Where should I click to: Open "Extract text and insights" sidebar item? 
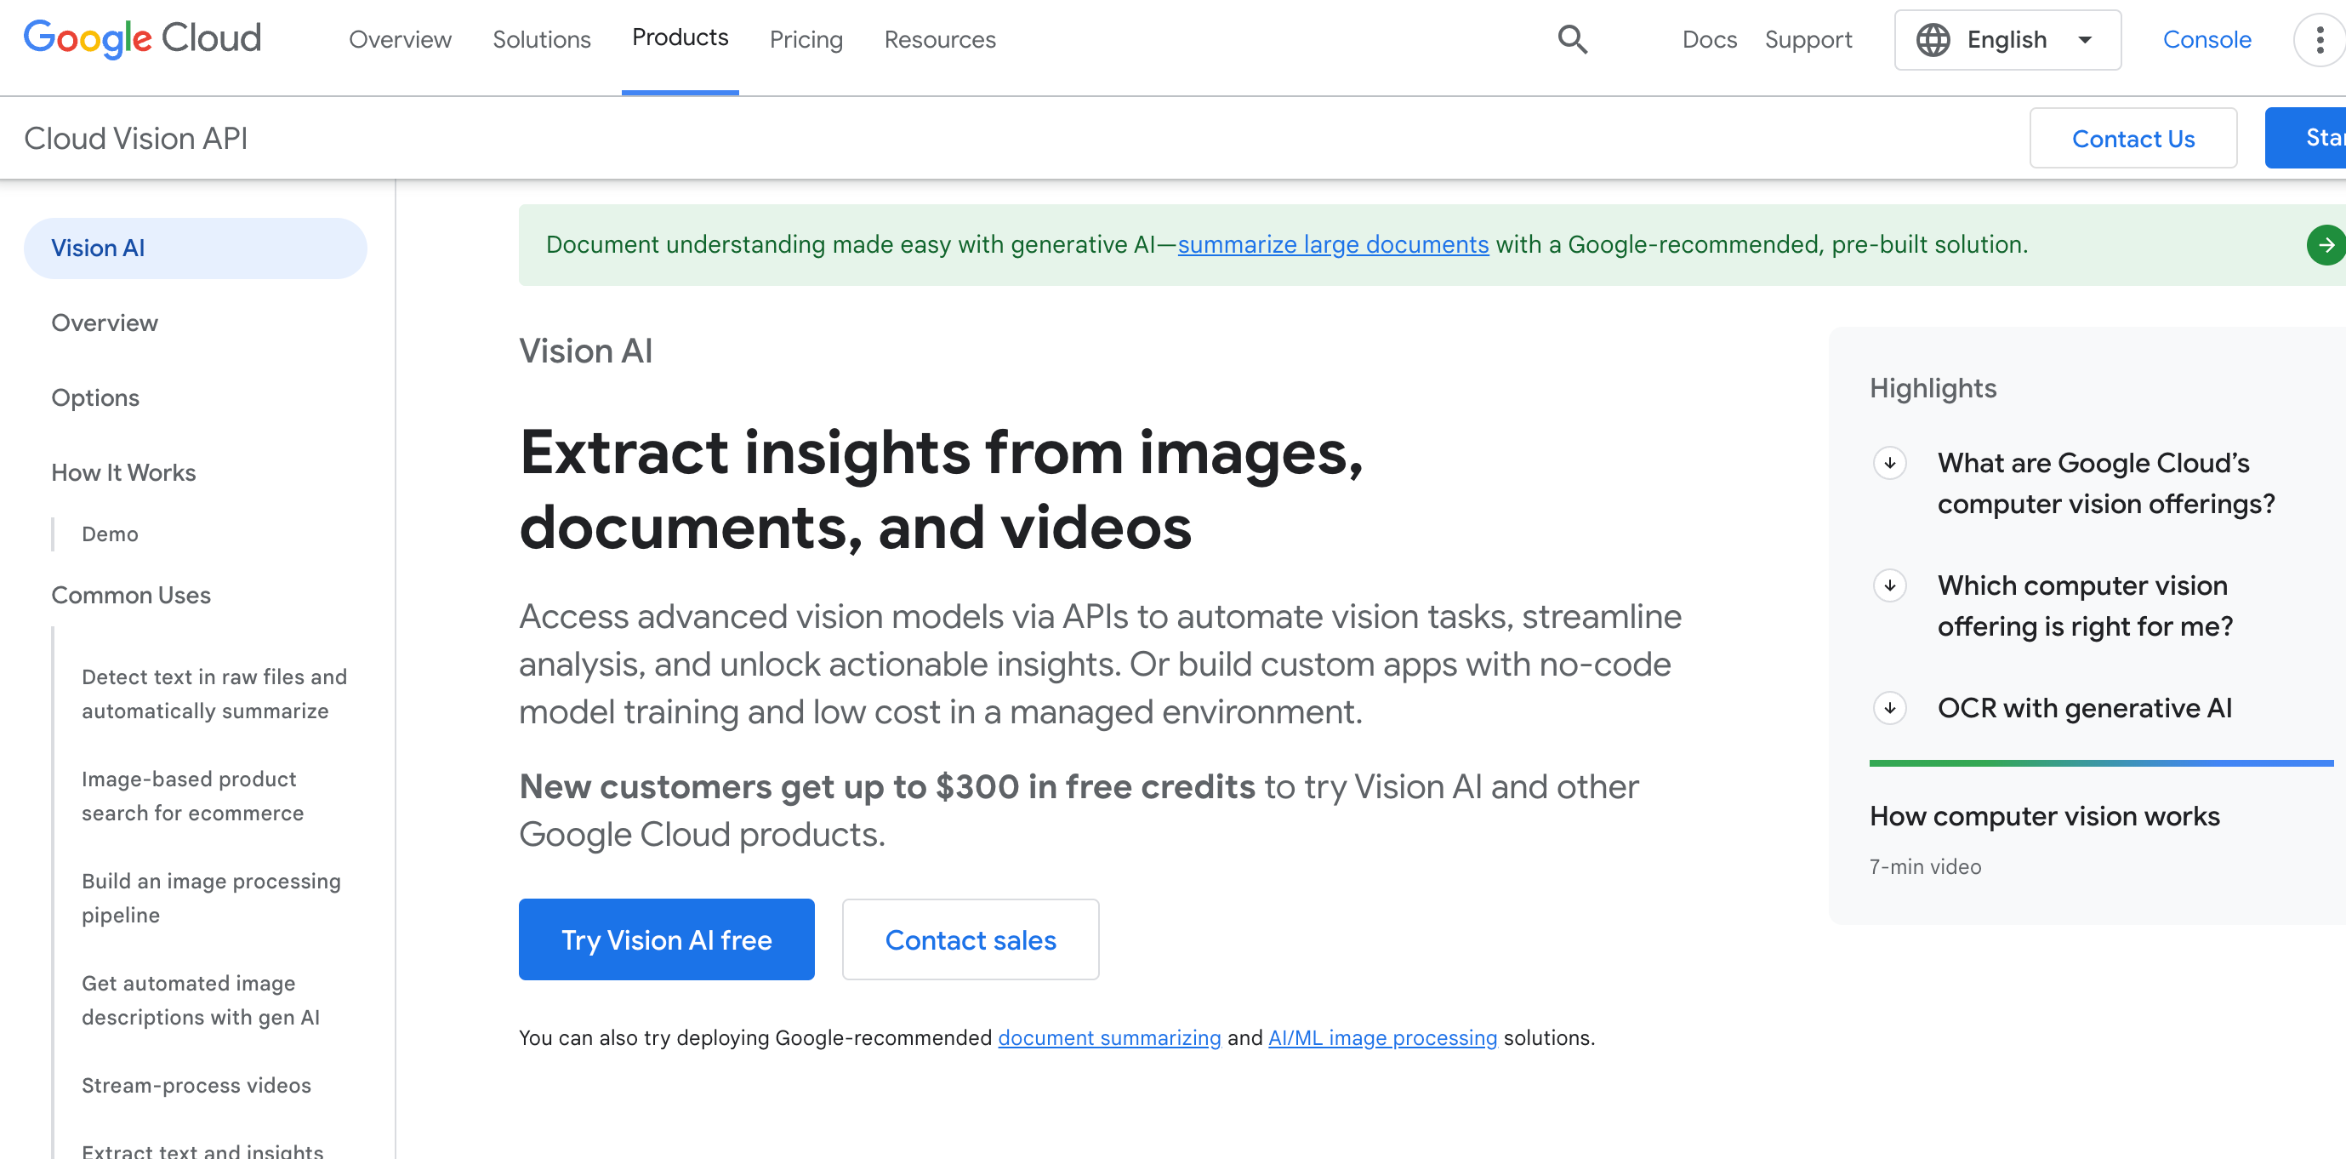[203, 1150]
